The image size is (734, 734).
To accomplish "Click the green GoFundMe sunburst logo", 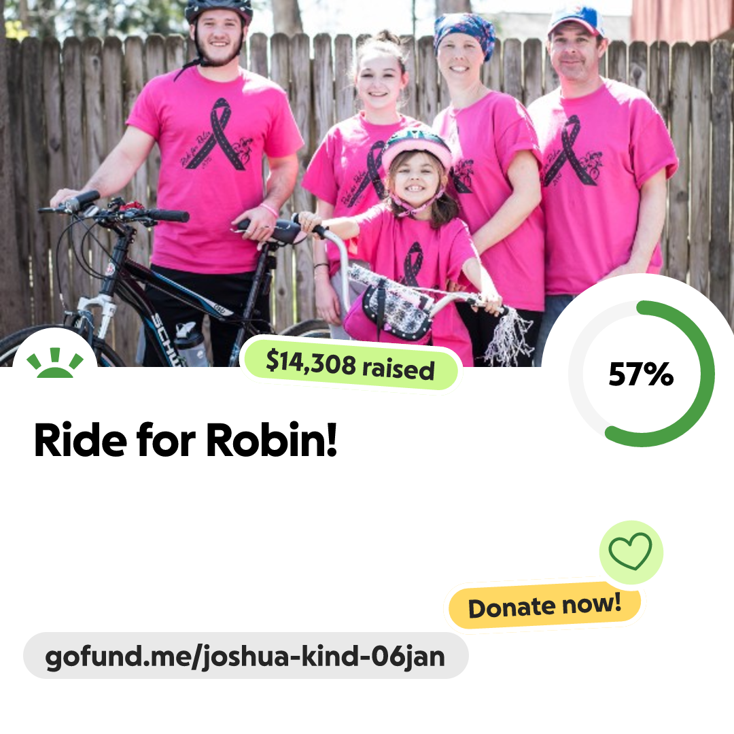I will [55, 363].
